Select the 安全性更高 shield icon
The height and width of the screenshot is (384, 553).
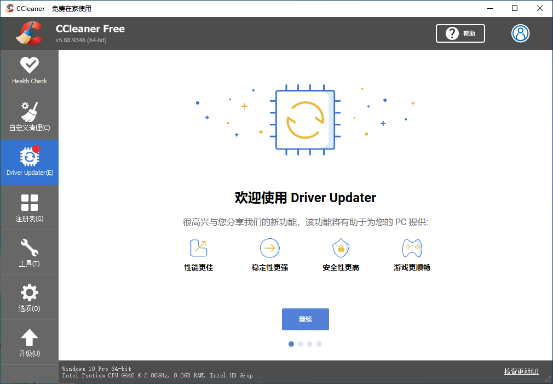341,248
